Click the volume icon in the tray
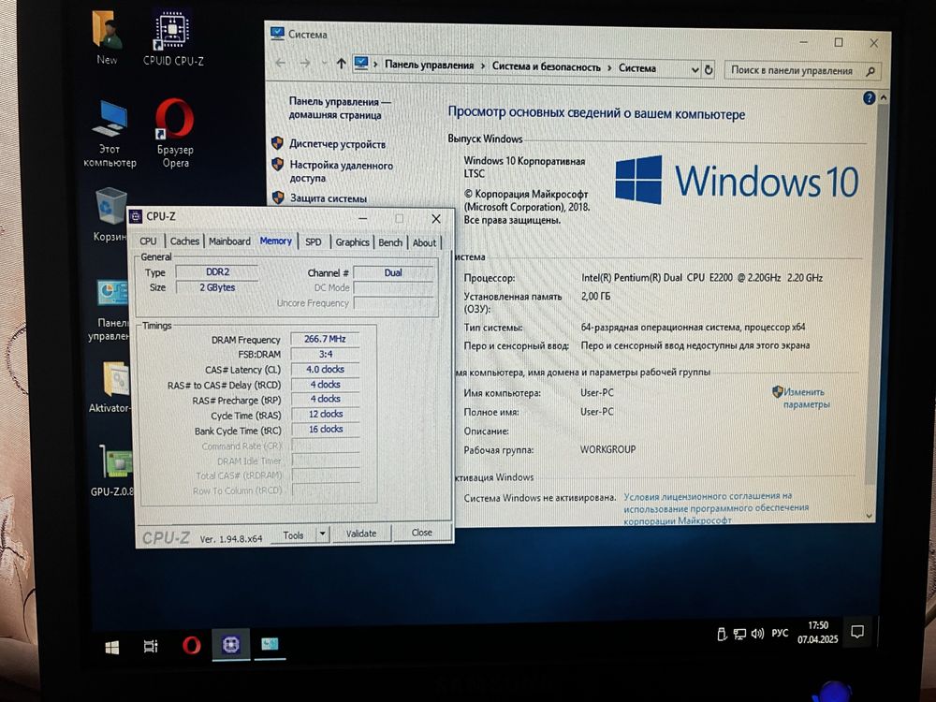936x702 pixels. (x=757, y=634)
